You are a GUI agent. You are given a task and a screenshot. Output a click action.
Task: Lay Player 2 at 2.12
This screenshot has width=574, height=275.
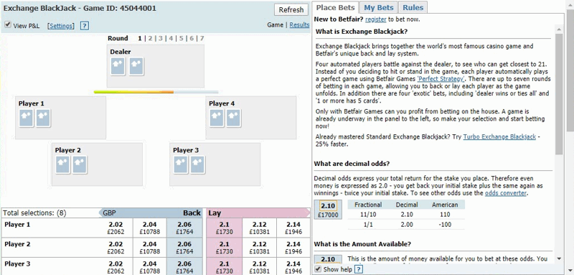259,248
